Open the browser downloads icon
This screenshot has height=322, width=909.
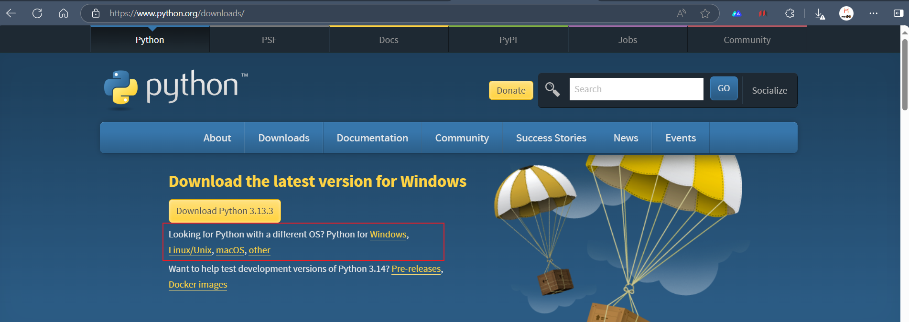point(820,14)
